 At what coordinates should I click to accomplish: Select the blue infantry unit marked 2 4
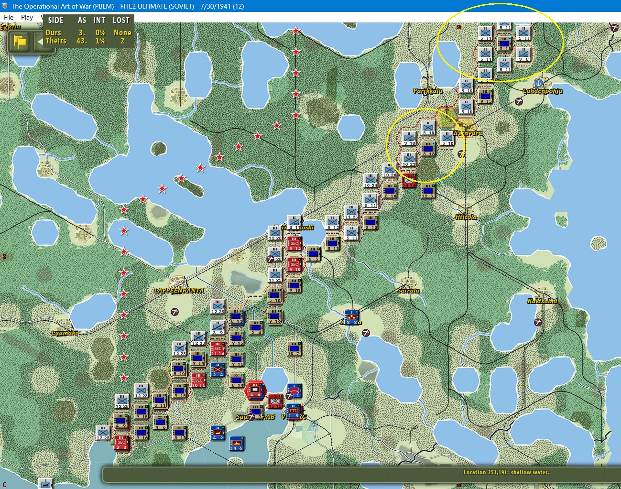(x=218, y=369)
